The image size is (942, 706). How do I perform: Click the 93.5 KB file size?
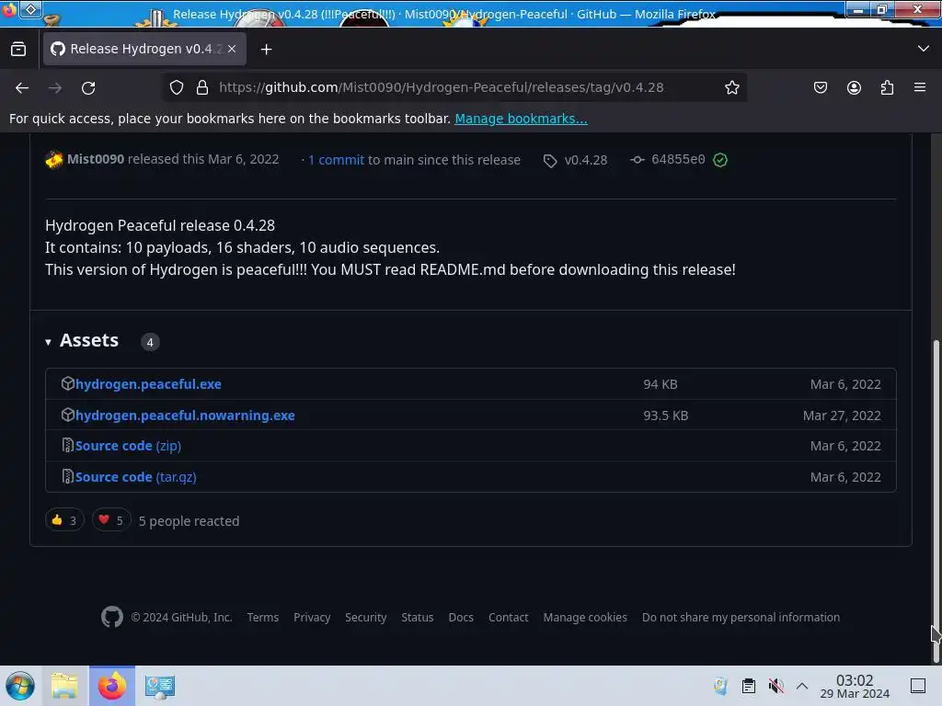point(666,416)
